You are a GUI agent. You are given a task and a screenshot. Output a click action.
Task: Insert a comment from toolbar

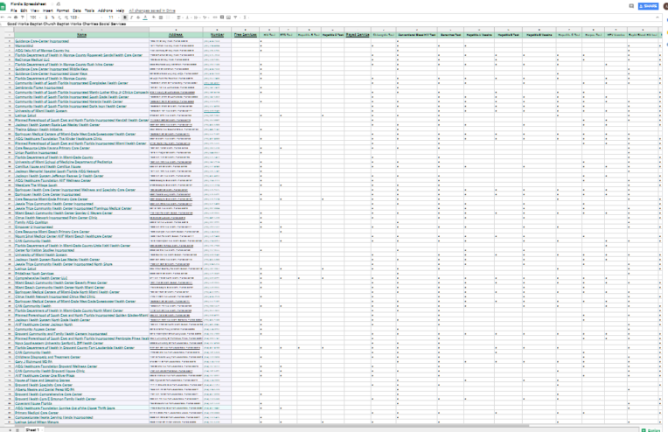point(222,17)
